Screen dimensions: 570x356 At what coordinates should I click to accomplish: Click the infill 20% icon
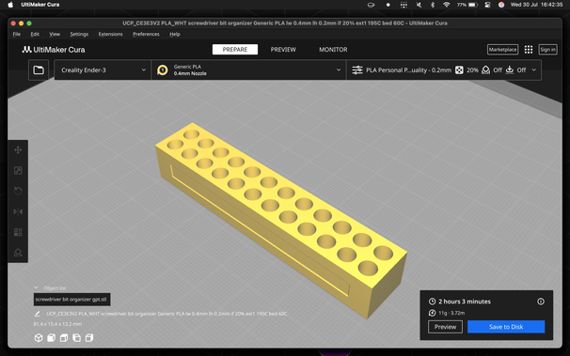click(x=460, y=70)
